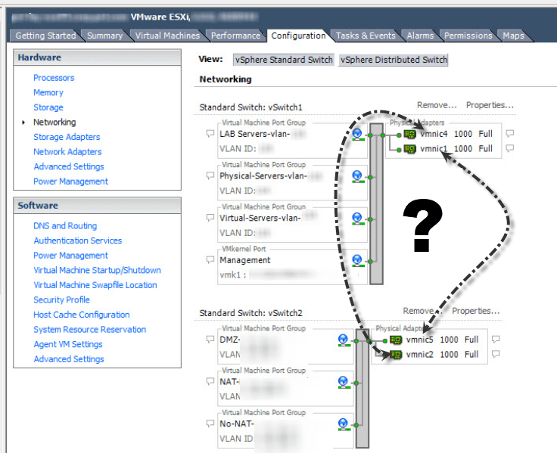The width and height of the screenshot is (557, 453).
Task: Select vmnic4 adapter name text
Action: (x=434, y=134)
